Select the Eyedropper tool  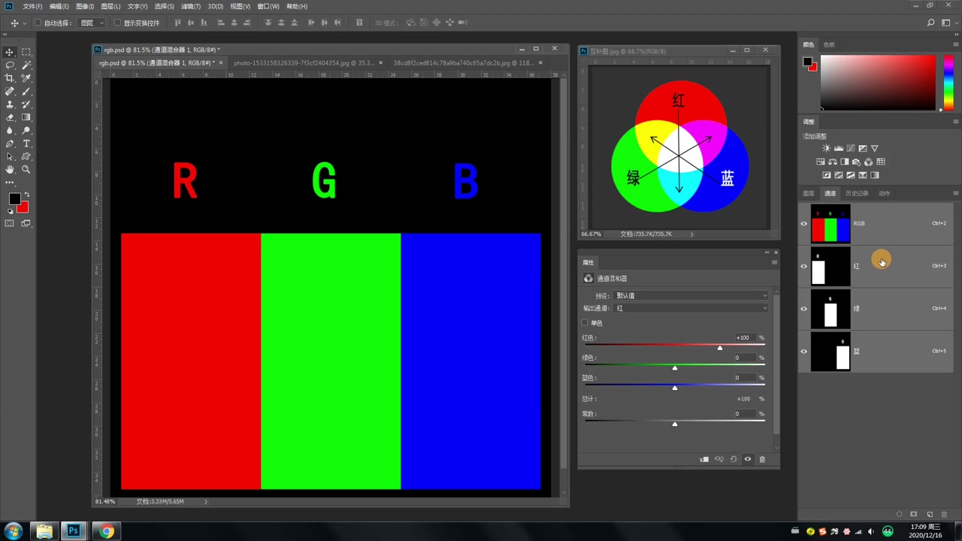pyautogui.click(x=26, y=78)
